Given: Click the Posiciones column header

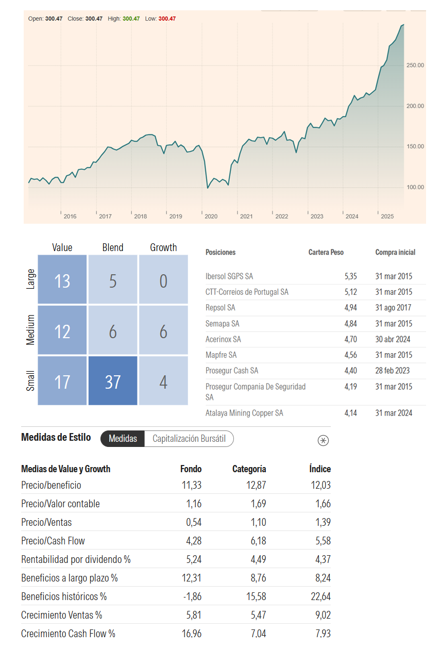Looking at the screenshot, I should [x=220, y=252].
